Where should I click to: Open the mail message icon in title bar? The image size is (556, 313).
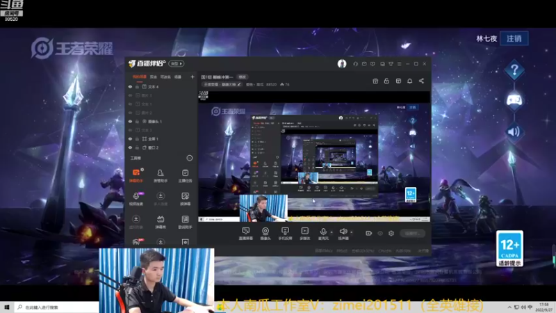(364, 64)
